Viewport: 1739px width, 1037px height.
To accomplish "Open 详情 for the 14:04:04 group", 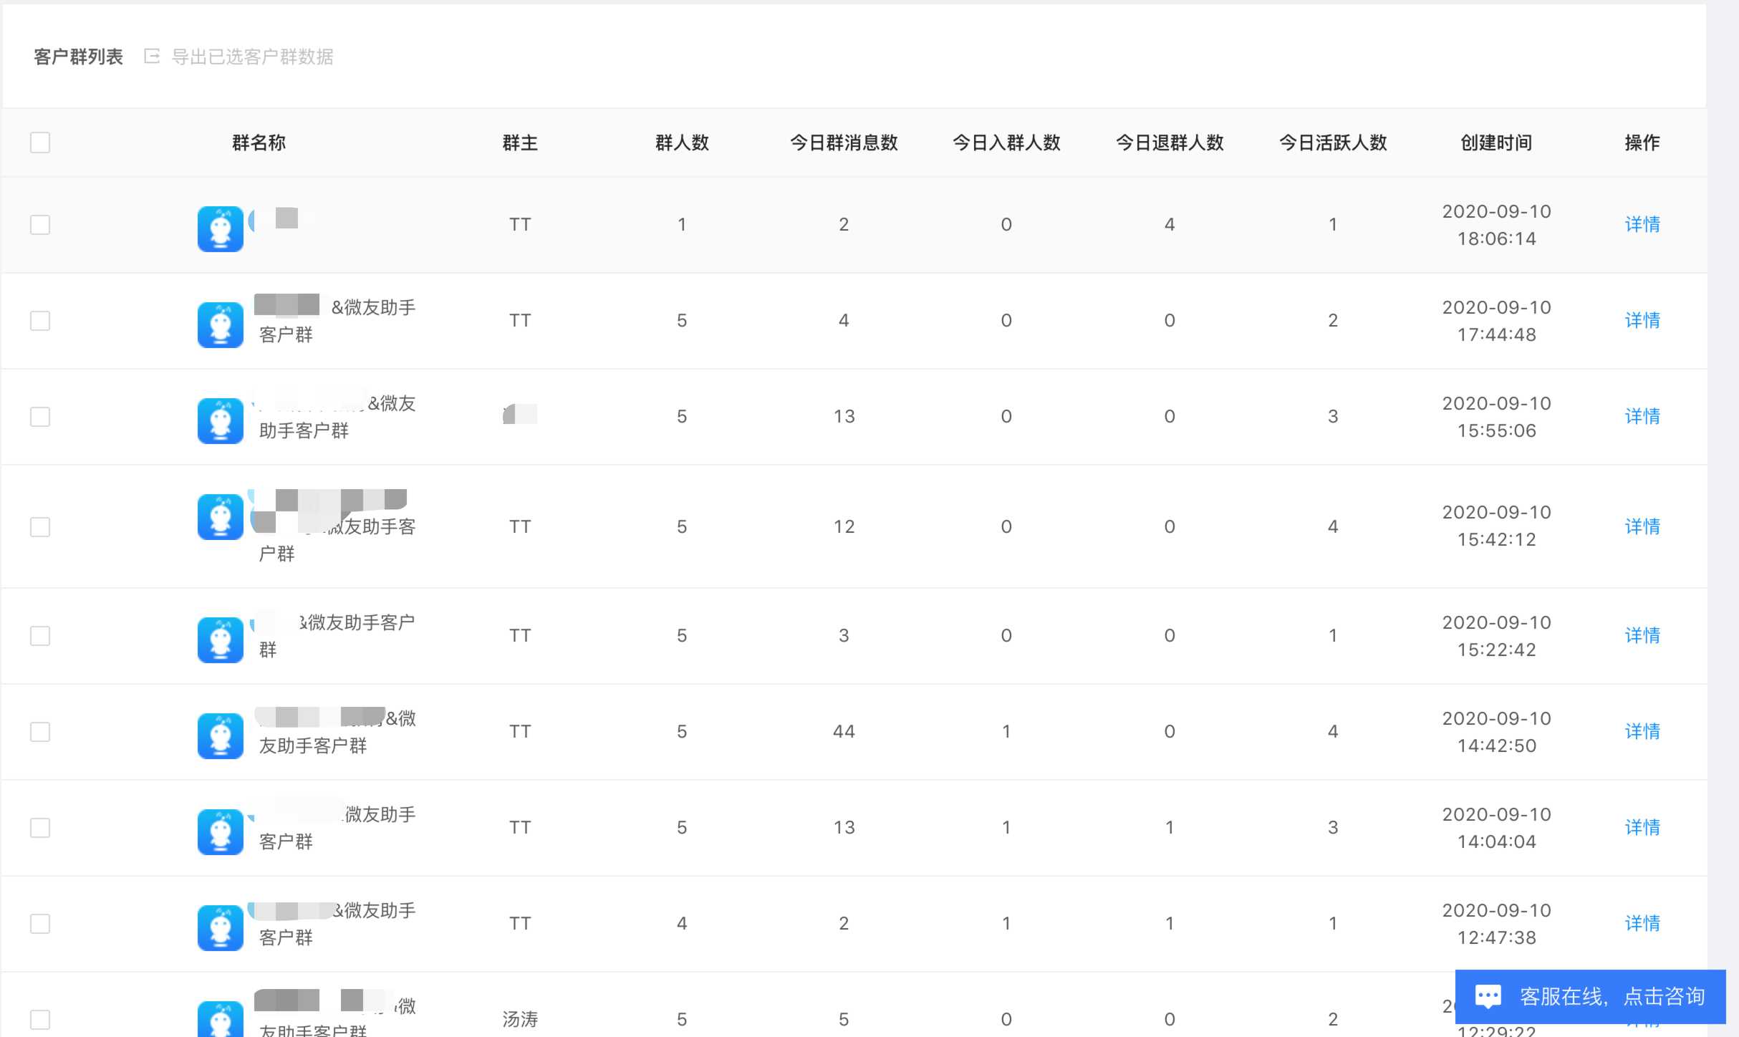I will click(x=1642, y=828).
